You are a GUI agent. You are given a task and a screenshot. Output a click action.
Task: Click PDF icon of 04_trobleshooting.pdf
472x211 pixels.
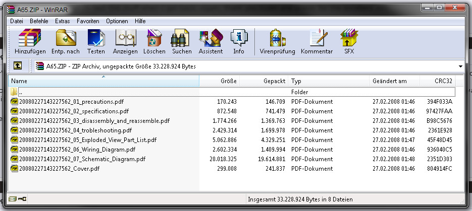15,130
